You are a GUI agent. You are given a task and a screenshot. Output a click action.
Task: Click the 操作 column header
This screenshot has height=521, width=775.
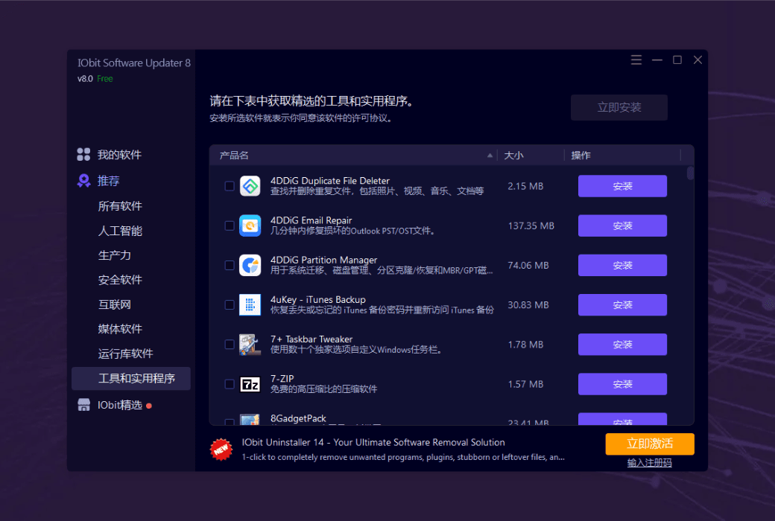[581, 155]
